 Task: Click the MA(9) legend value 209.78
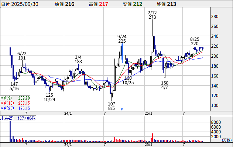[24, 98]
